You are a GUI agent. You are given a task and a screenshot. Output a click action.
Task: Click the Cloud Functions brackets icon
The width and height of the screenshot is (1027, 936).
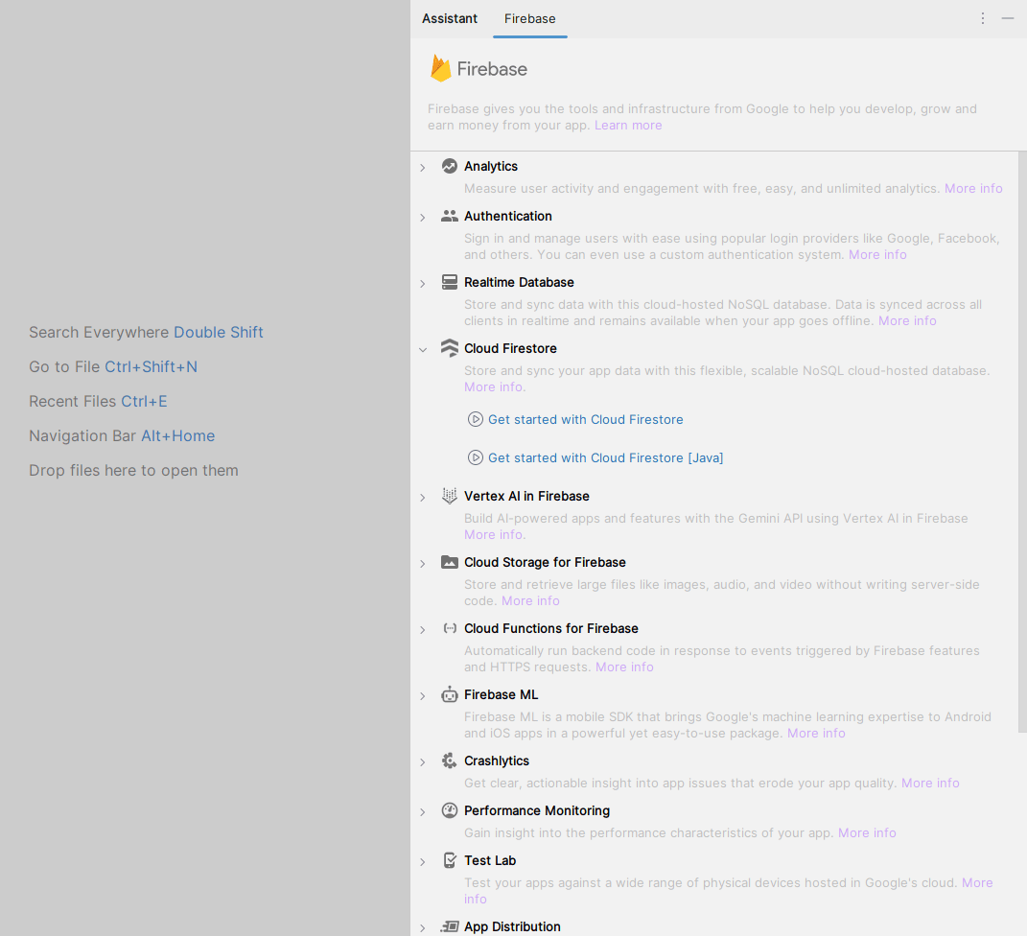[x=450, y=628]
